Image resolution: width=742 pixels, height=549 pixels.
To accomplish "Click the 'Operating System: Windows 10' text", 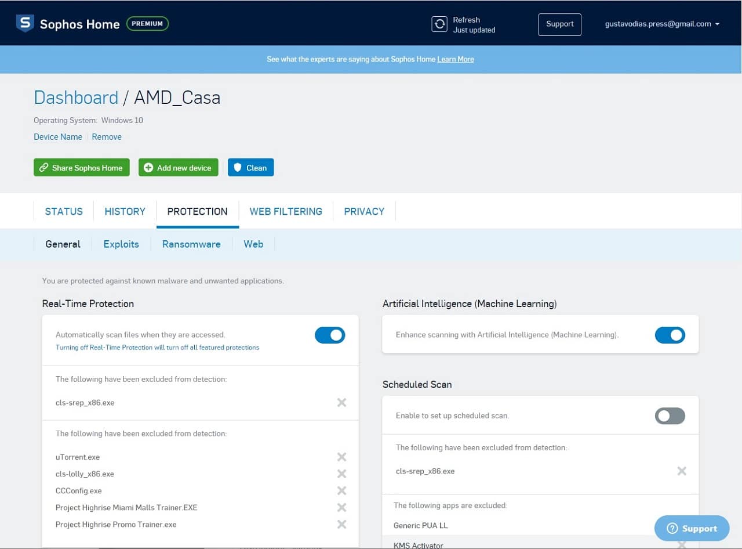I will pos(88,121).
